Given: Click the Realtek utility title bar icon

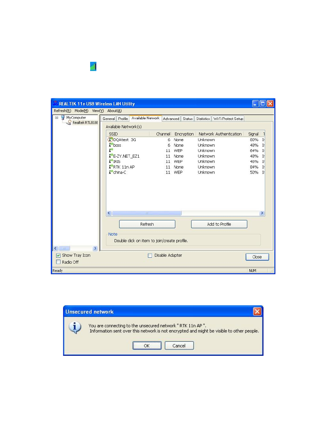Looking at the screenshot, I should pyautogui.click(x=55, y=103).
